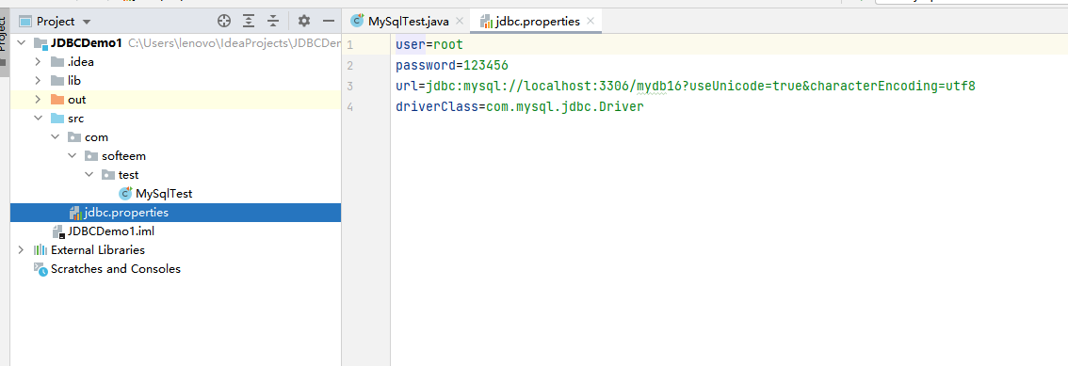The width and height of the screenshot is (1068, 366).
Task: Click the softeem package icon
Action: [91, 156]
